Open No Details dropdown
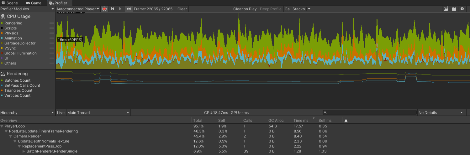The width and height of the screenshot is (470, 155). point(441,113)
